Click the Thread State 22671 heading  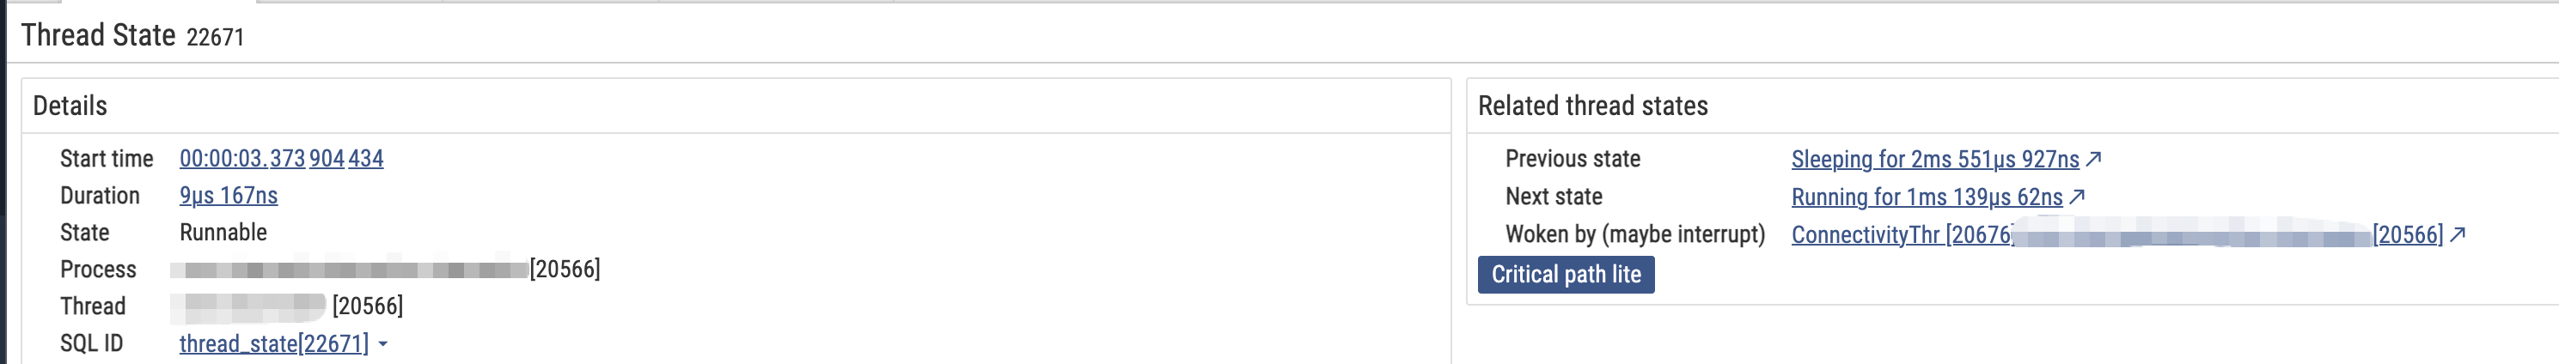point(132,36)
